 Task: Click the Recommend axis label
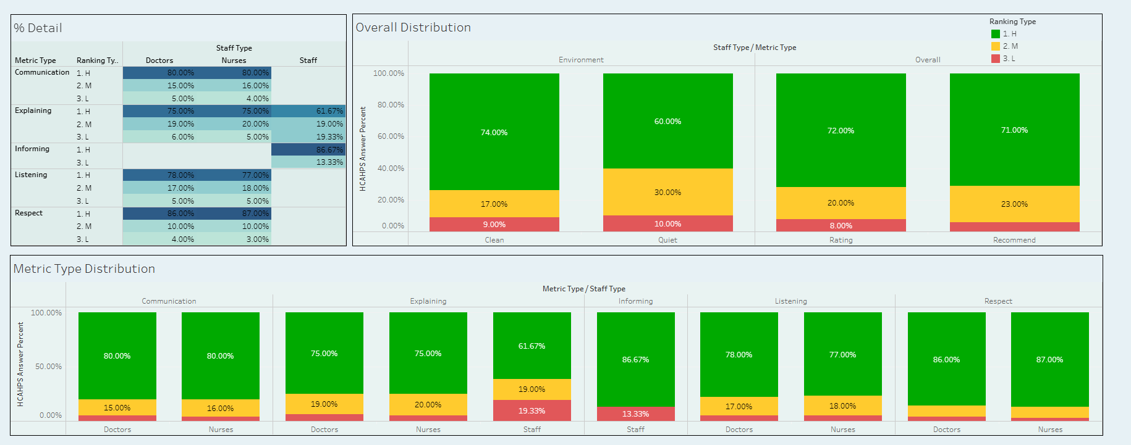[1014, 240]
